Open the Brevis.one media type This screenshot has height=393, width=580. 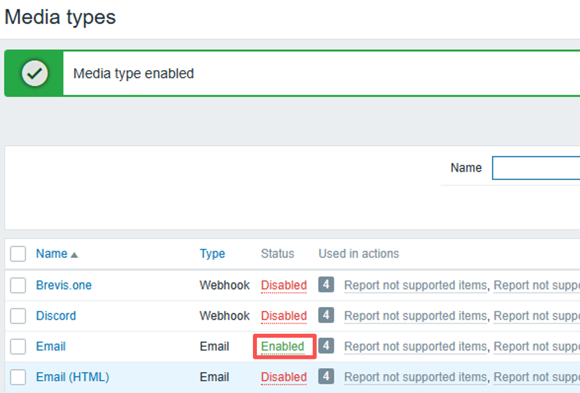click(64, 285)
